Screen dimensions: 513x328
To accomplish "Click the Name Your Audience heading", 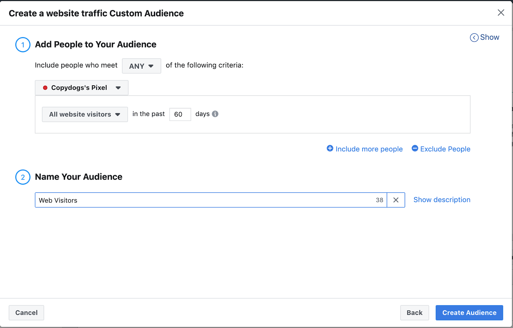I will [x=79, y=177].
